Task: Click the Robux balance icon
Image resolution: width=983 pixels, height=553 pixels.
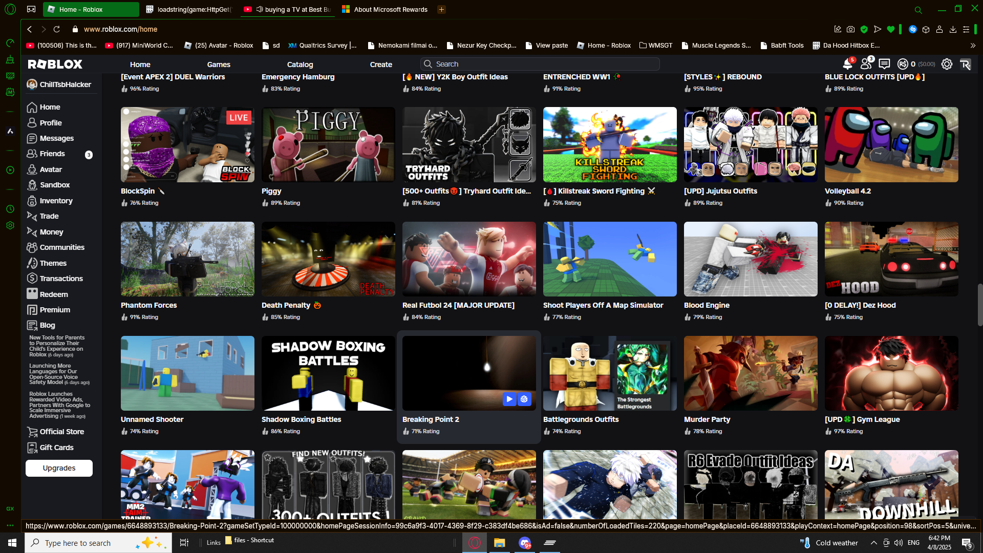Action: (903, 64)
